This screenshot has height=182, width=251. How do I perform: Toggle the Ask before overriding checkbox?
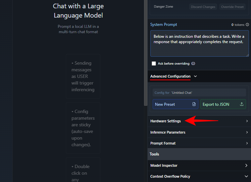pos(154,64)
